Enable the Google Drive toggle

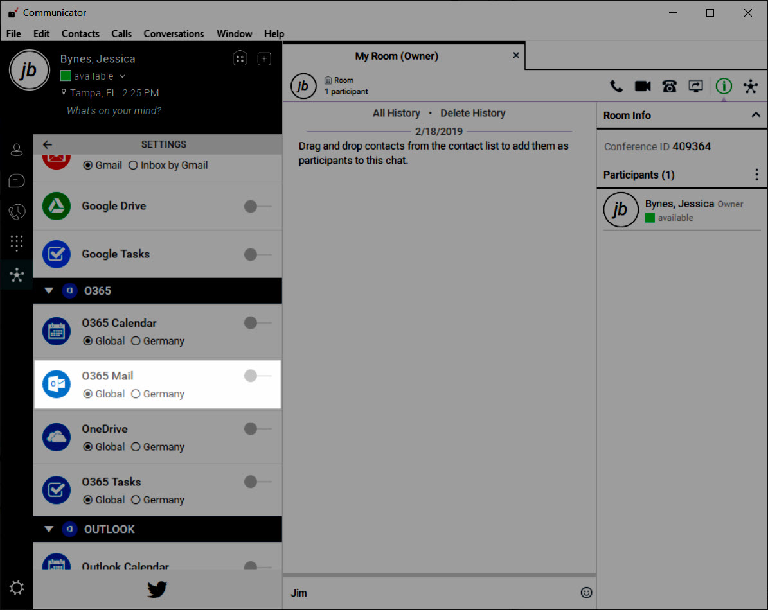[x=257, y=206]
